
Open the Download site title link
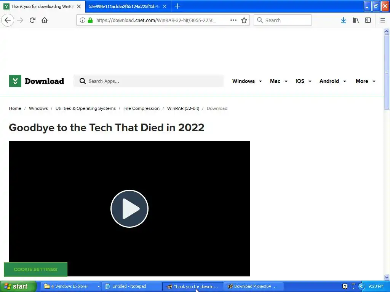(44, 81)
